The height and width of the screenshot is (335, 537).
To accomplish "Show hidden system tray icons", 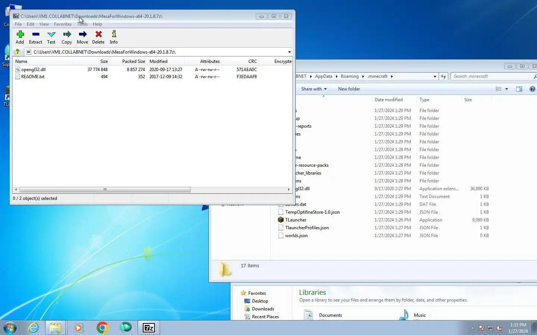I will click(472, 328).
